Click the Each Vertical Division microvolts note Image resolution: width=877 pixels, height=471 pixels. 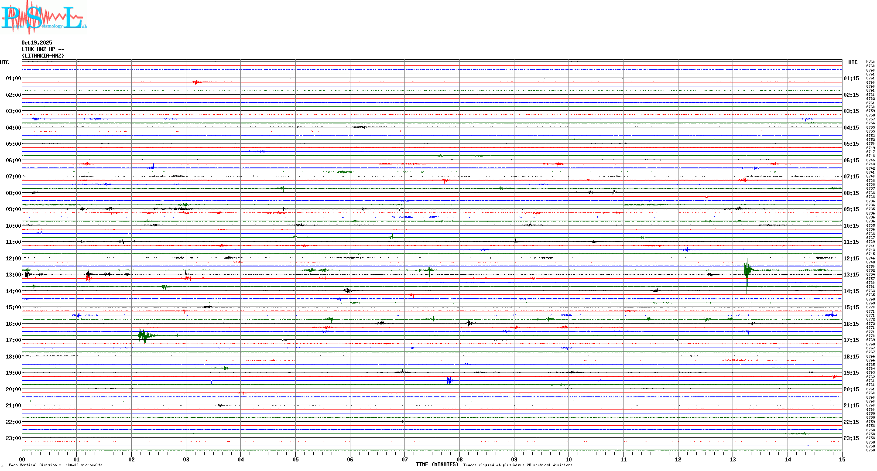point(55,465)
